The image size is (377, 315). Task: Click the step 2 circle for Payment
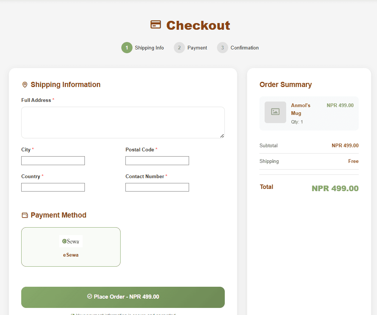pos(179,48)
